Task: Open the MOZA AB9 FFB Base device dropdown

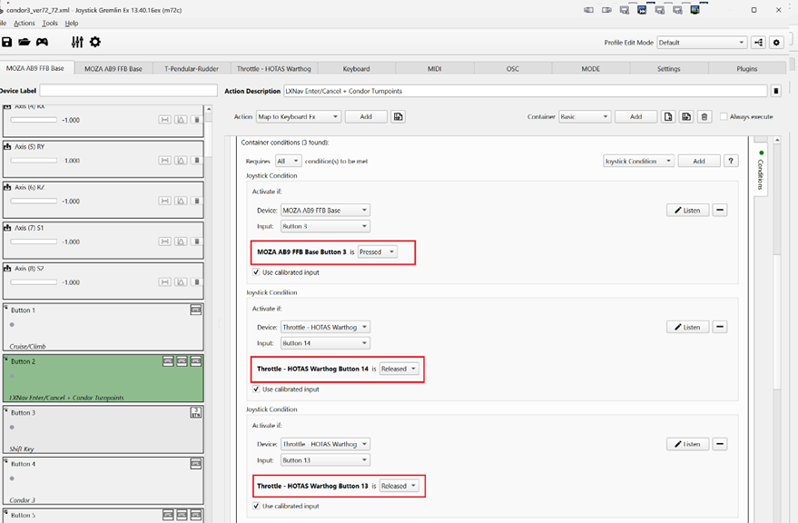Action: 325,211
